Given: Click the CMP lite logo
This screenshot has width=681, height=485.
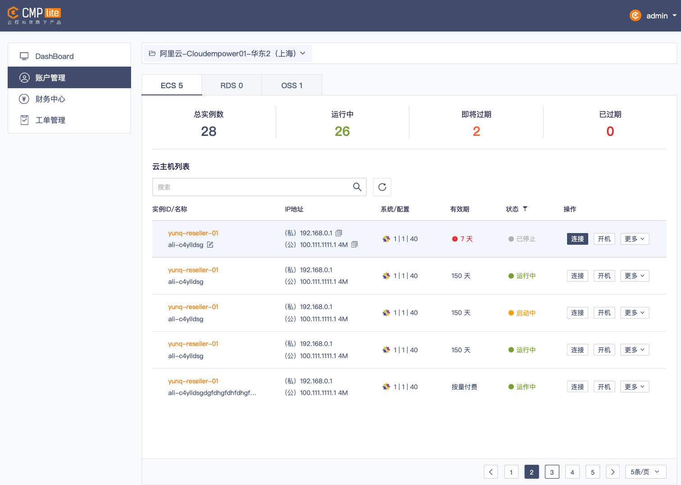Looking at the screenshot, I should (34, 16).
